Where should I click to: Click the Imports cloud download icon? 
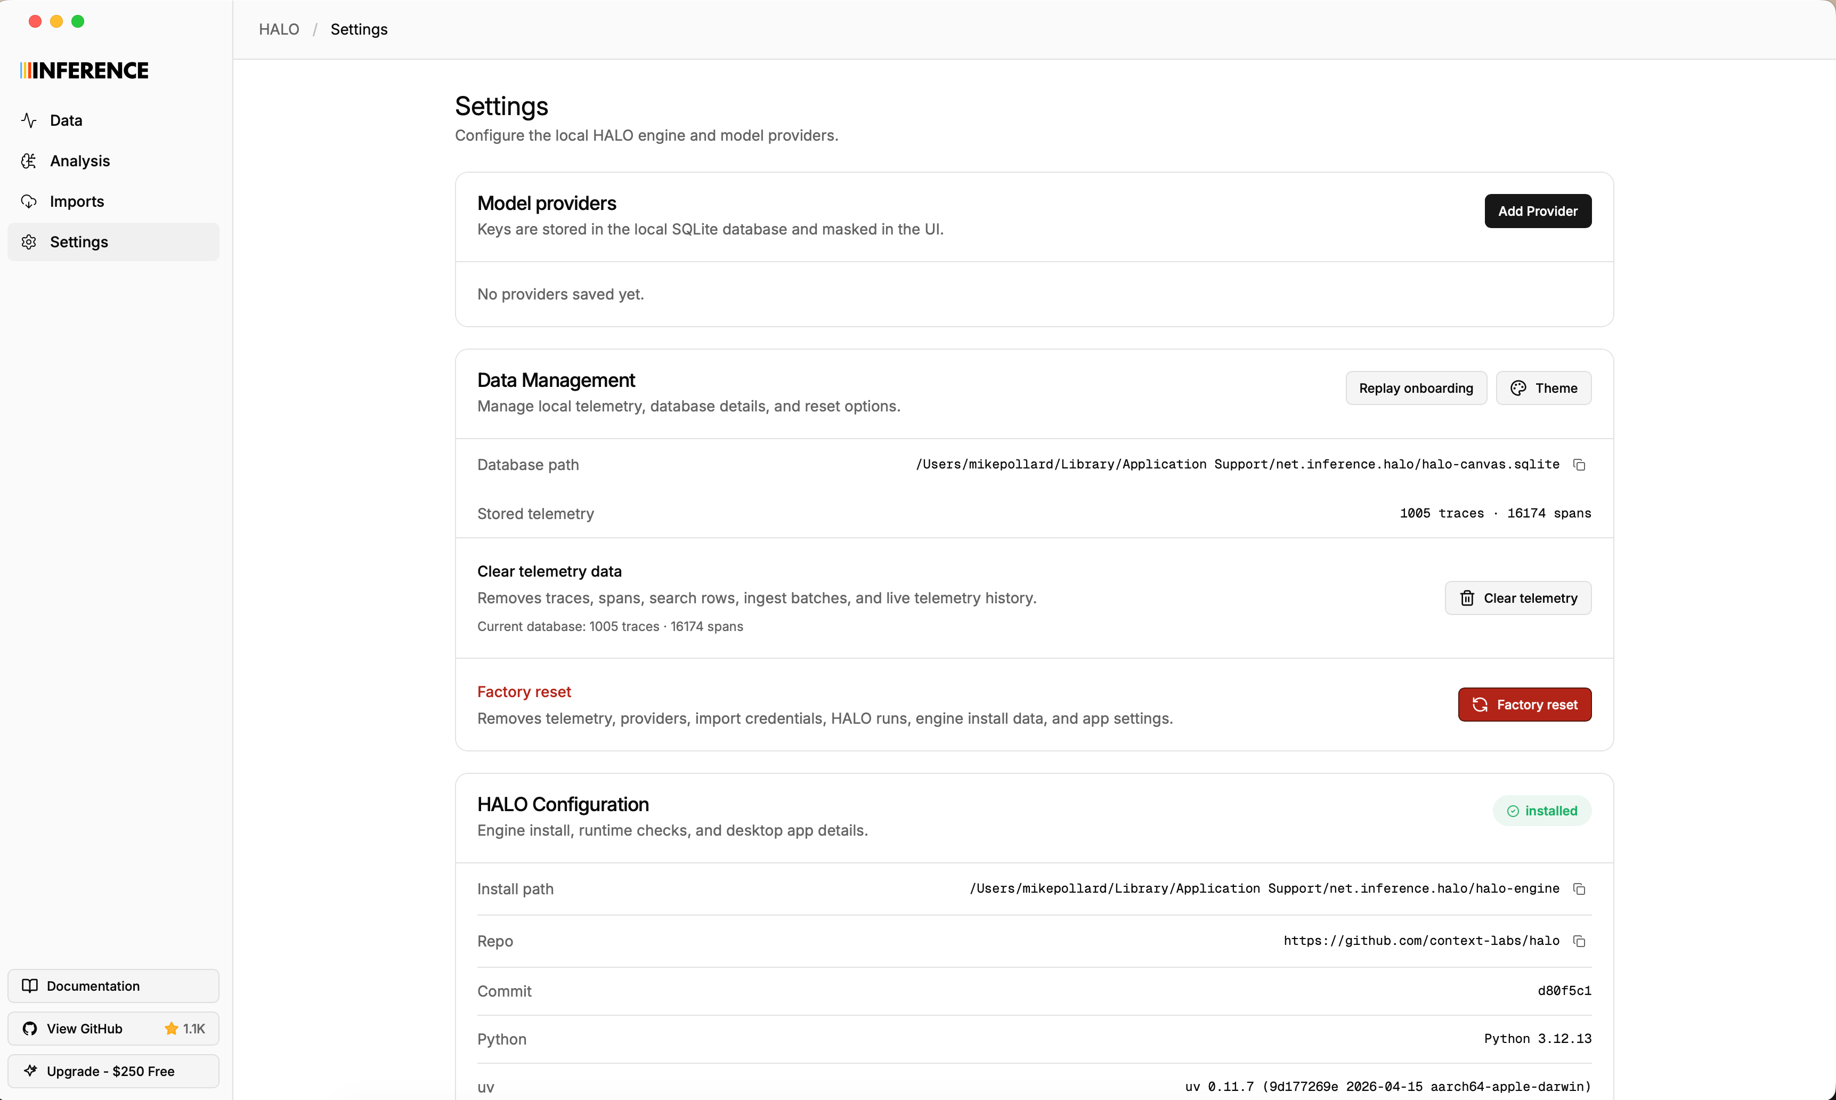(x=29, y=201)
